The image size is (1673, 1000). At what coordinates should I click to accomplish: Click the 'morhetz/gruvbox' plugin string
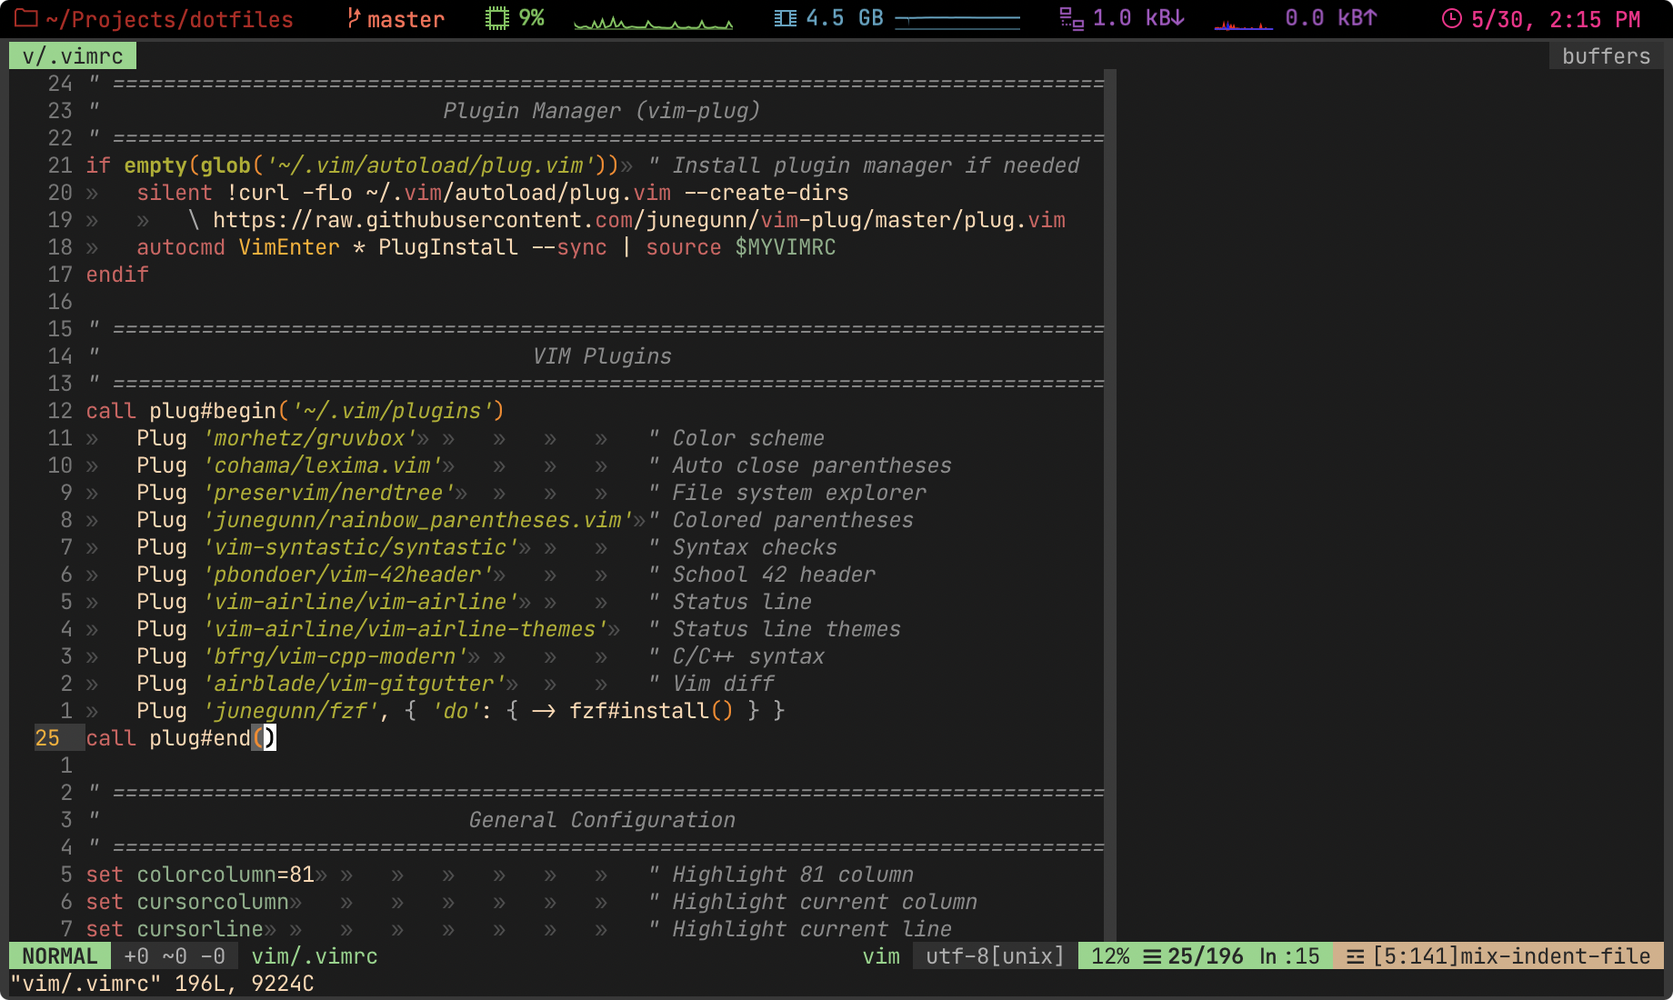tap(310, 438)
